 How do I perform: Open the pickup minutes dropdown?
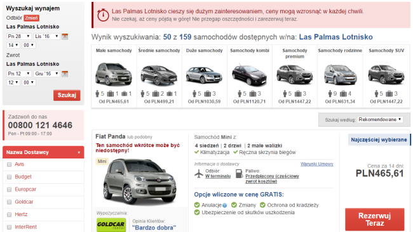click(29, 45)
